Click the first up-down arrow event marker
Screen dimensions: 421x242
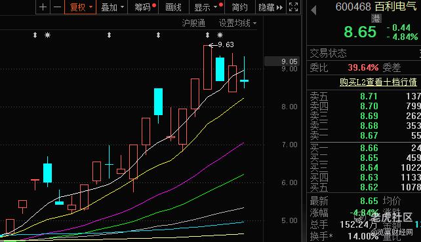point(35,35)
